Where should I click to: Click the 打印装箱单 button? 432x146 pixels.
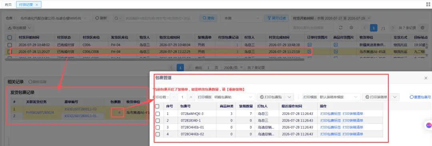pyautogui.click(x=376, y=97)
